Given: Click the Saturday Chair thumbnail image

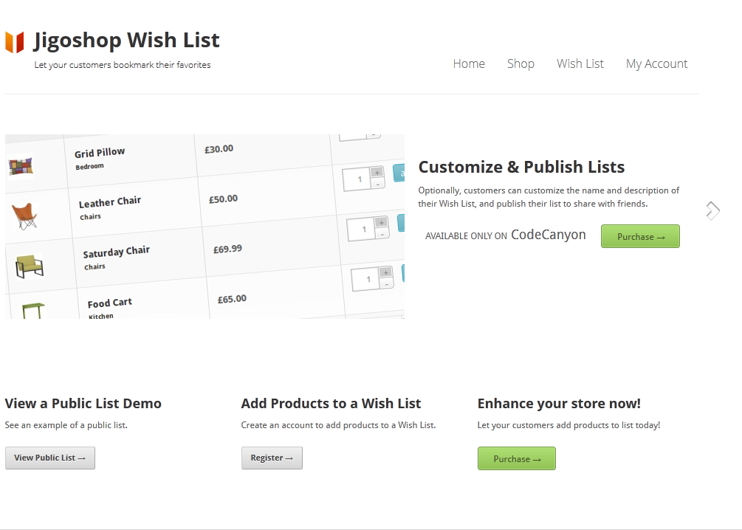Looking at the screenshot, I should coord(30,266).
